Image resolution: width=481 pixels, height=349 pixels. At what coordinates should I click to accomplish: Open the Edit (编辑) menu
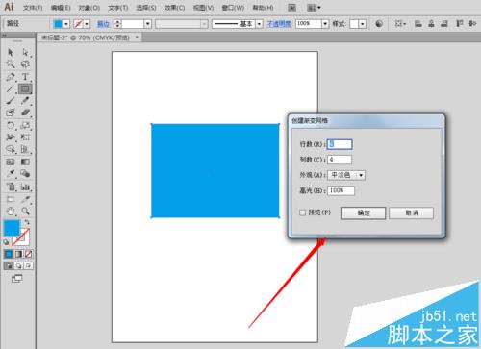[x=61, y=8]
